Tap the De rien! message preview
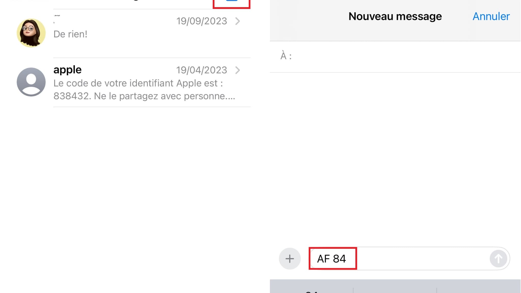Image resolution: width=521 pixels, height=293 pixels. [70, 34]
